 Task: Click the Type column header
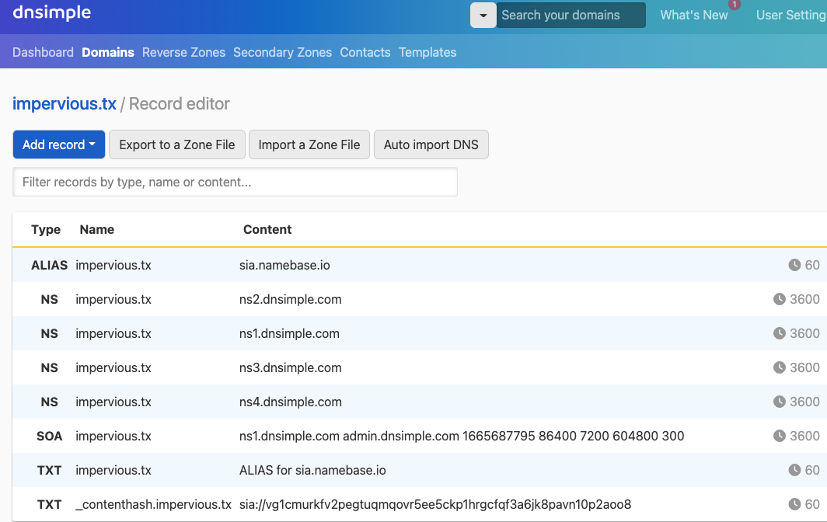[46, 229]
